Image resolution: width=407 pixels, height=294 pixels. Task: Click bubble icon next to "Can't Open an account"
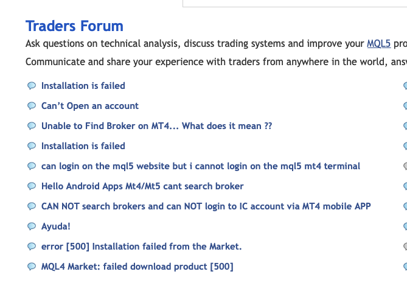(32, 106)
